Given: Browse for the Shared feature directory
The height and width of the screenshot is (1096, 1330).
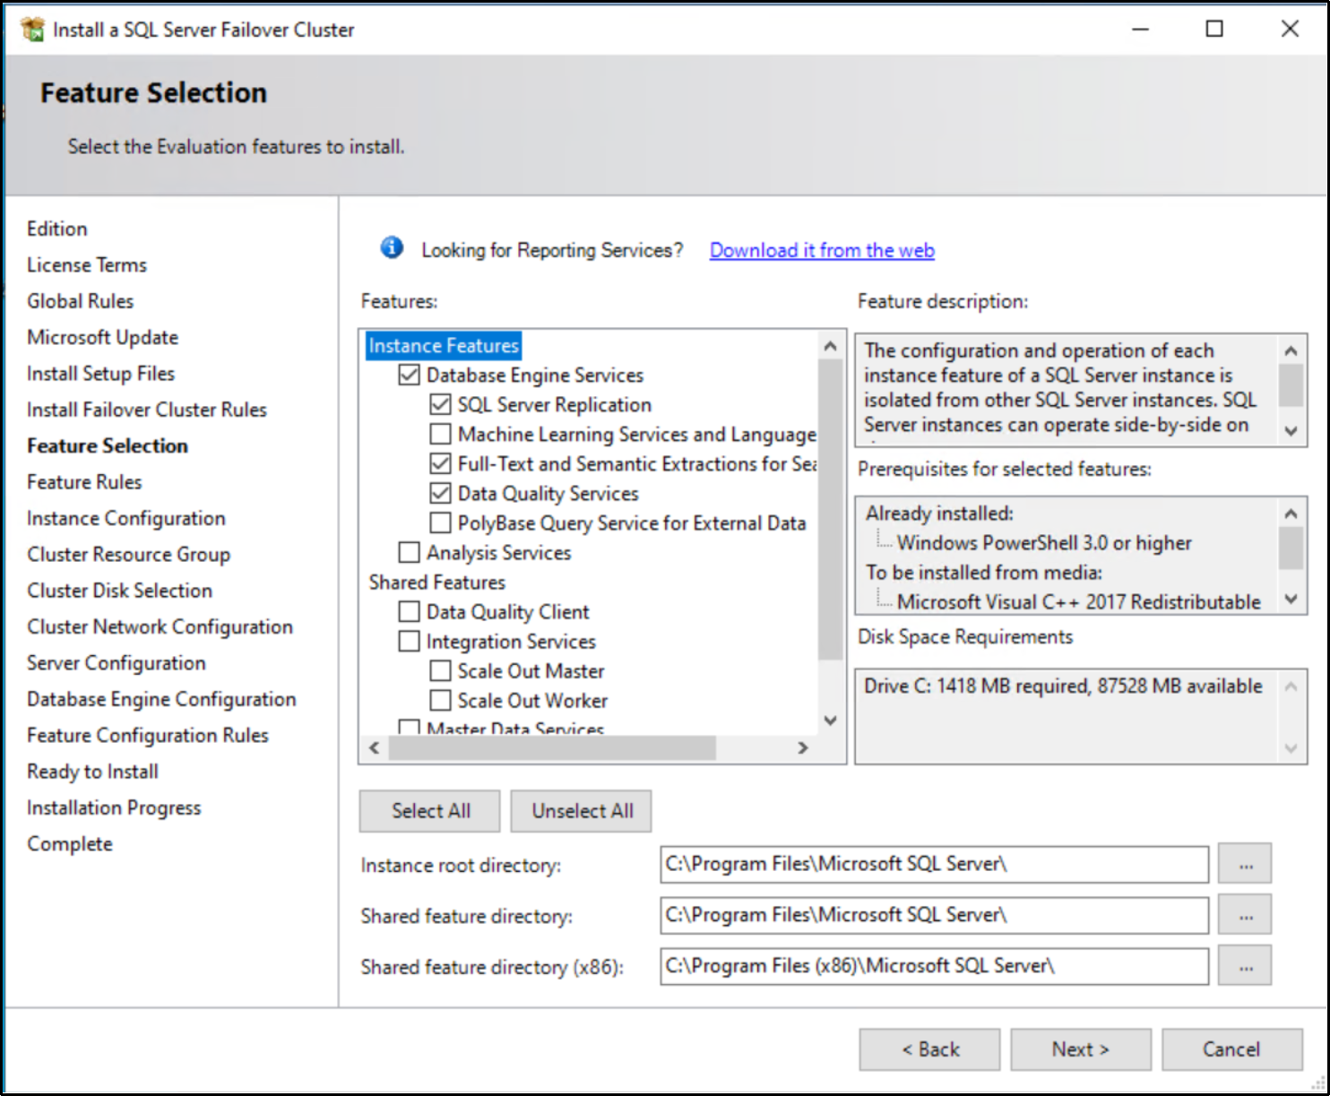Looking at the screenshot, I should 1246,916.
